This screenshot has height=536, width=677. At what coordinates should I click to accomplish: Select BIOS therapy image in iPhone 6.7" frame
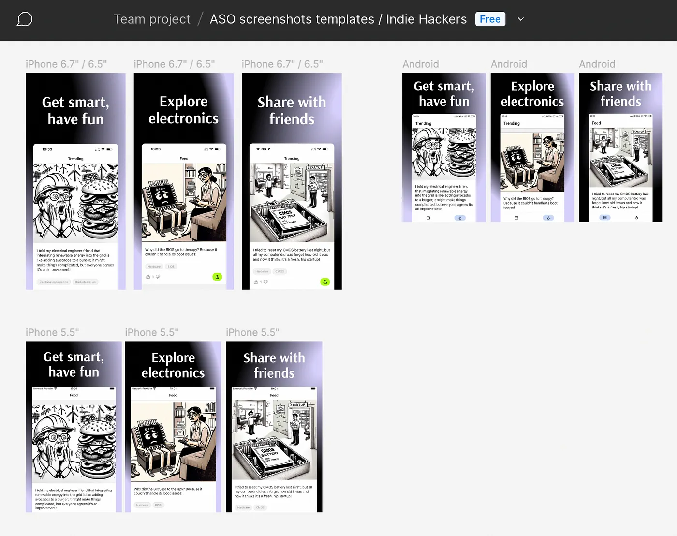tap(184, 202)
